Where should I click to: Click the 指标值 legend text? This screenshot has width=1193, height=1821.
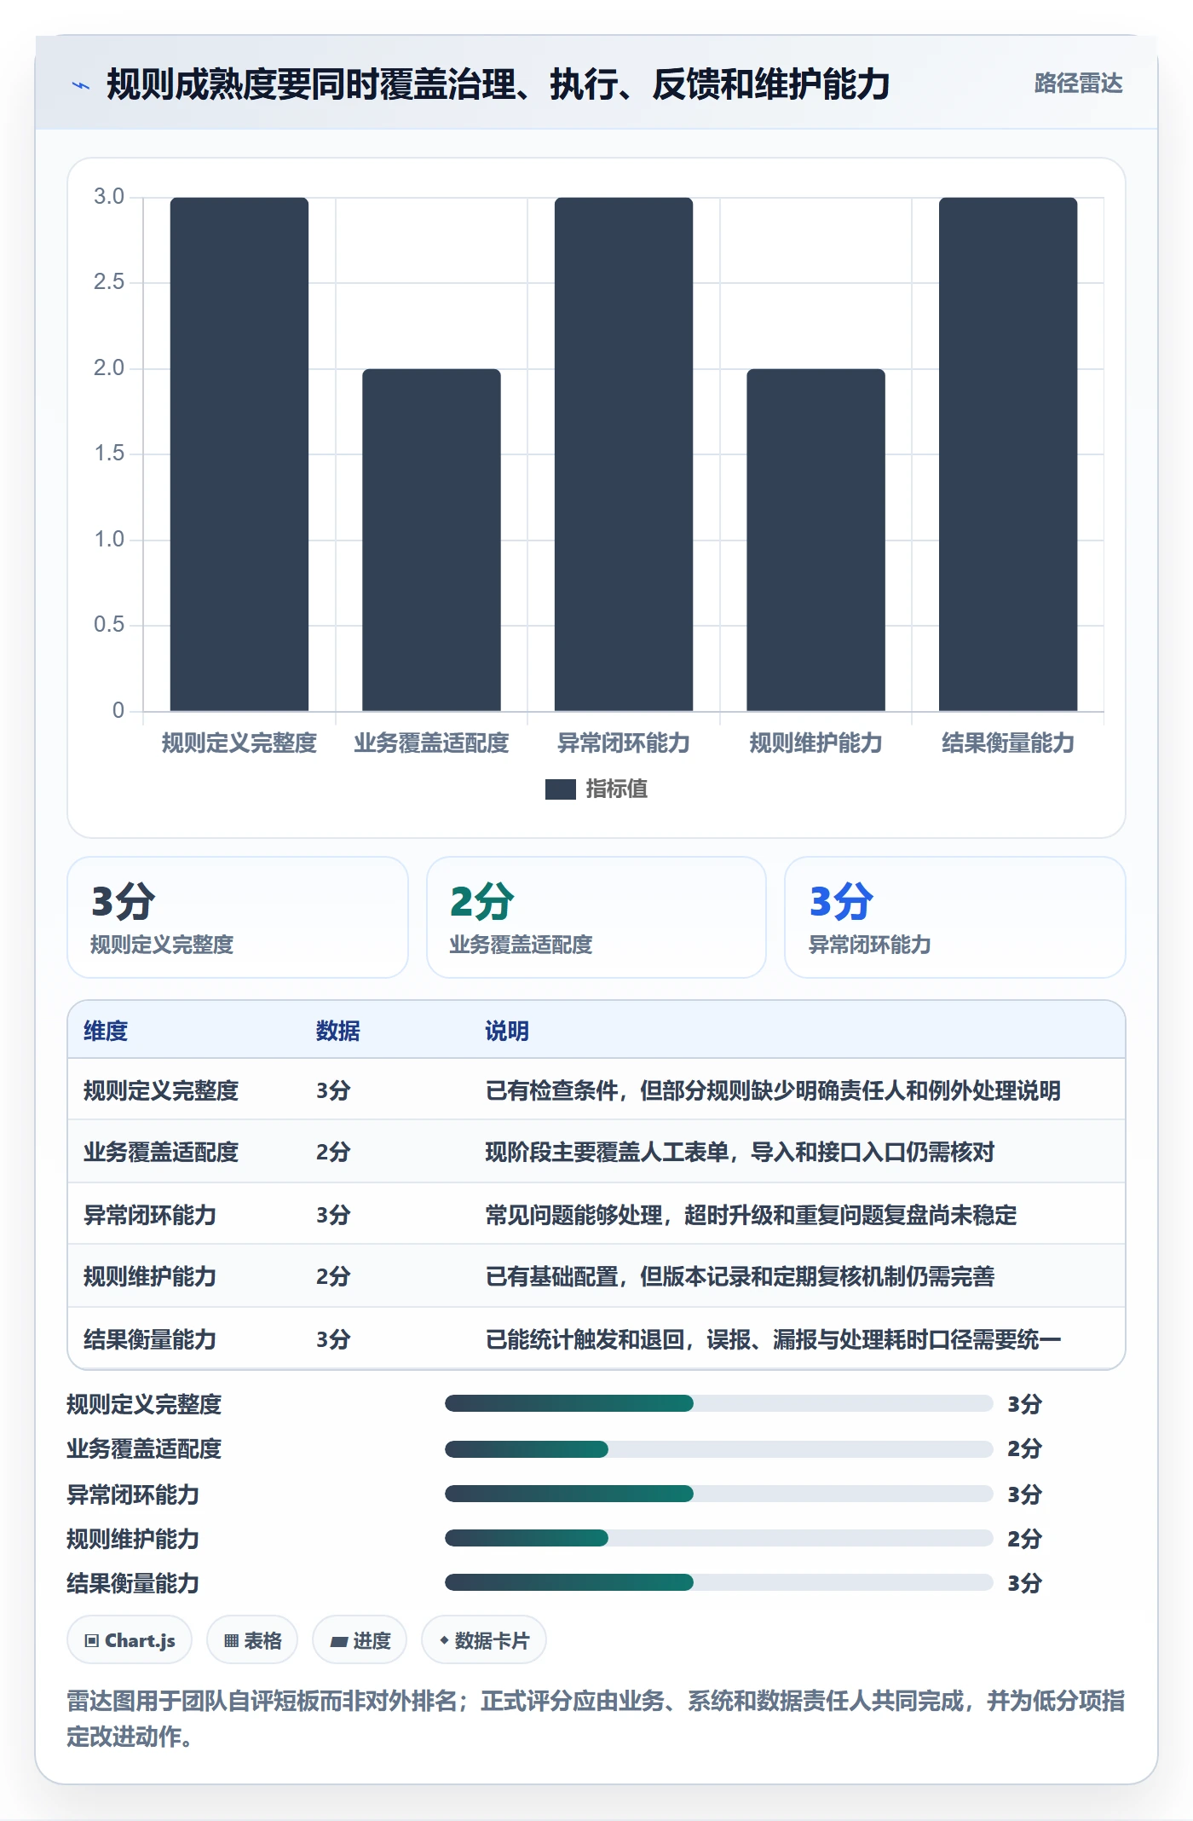(x=617, y=789)
